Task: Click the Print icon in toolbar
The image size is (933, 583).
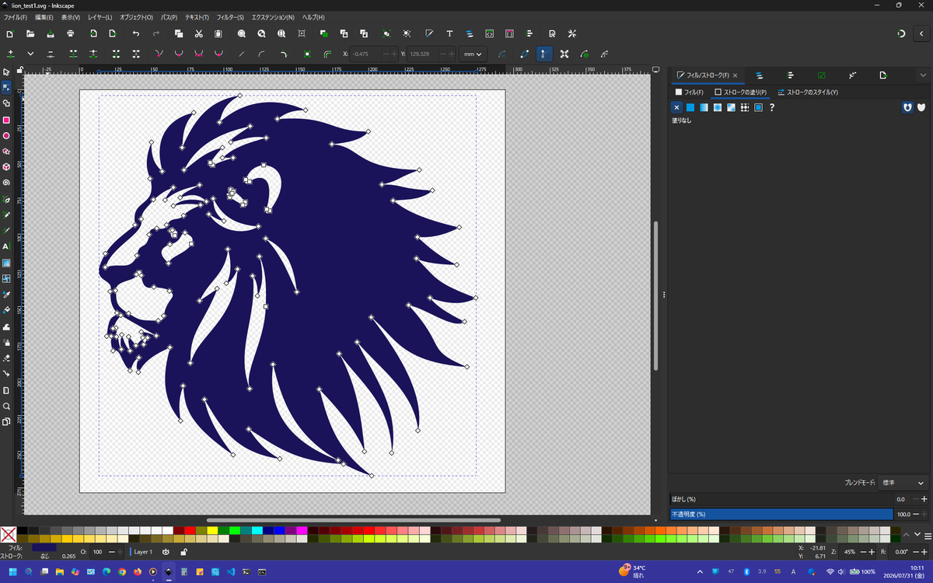Action: tap(71, 33)
